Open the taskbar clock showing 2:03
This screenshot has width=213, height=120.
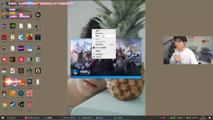(x=203, y=118)
